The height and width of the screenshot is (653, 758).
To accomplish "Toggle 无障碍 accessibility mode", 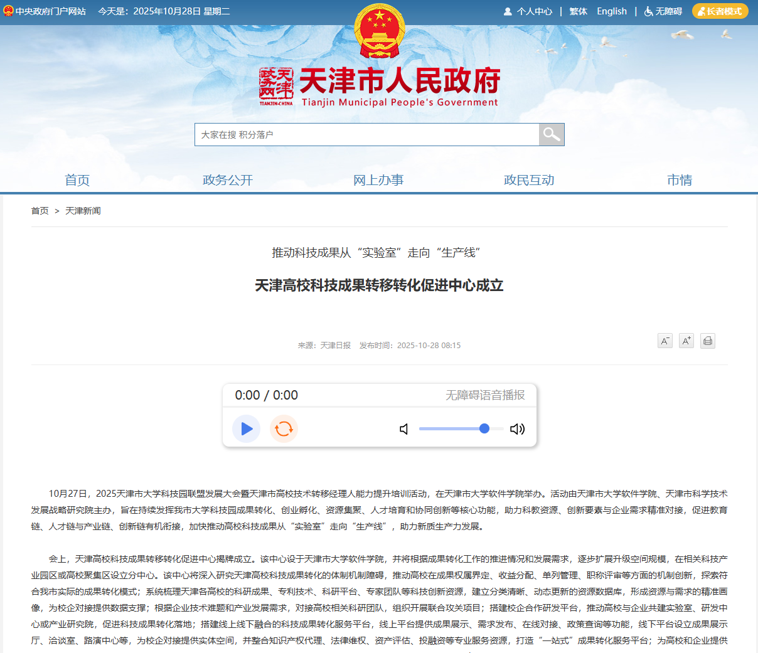I will [x=663, y=11].
